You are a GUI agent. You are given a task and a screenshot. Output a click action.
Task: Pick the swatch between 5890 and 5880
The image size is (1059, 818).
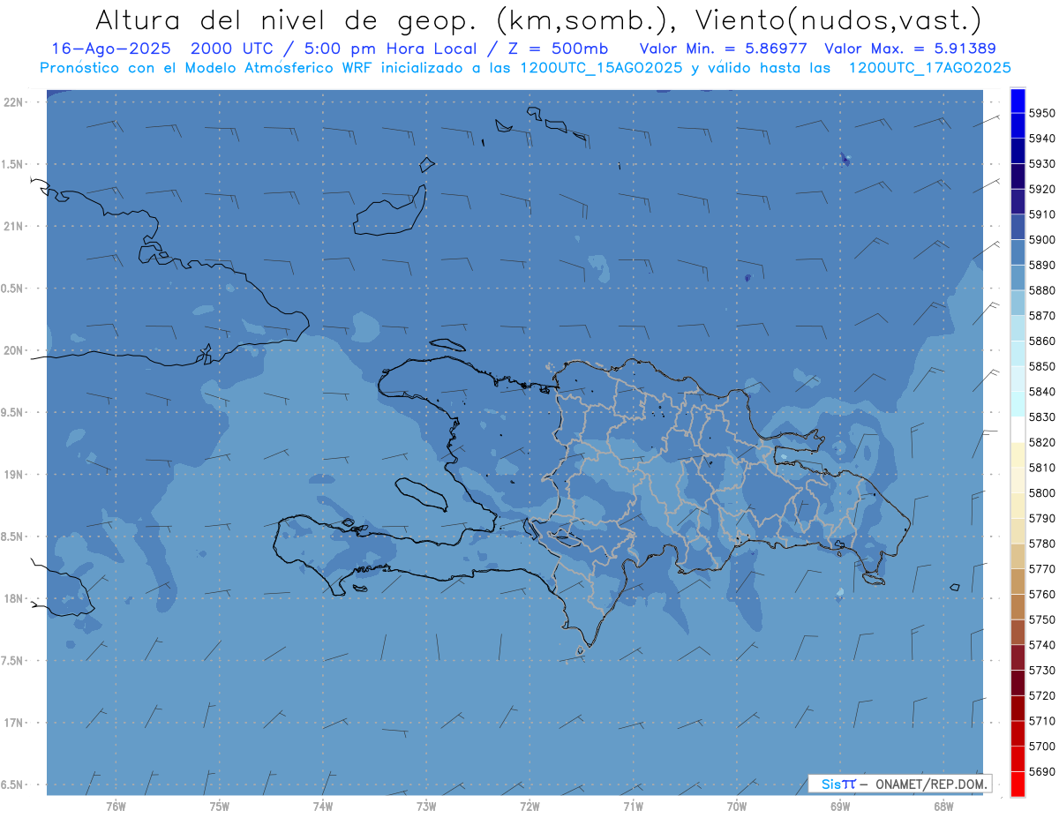pyautogui.click(x=1018, y=278)
